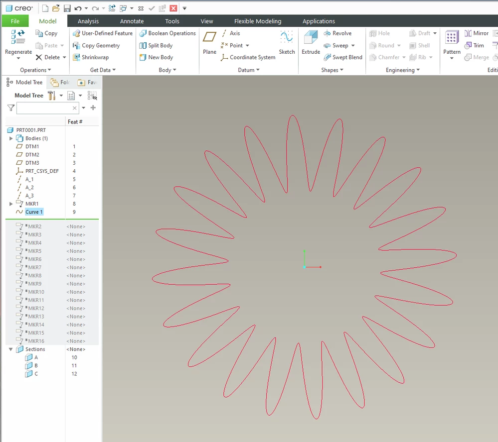Select axis A_2 in the tree
The image size is (498, 442).
point(29,187)
